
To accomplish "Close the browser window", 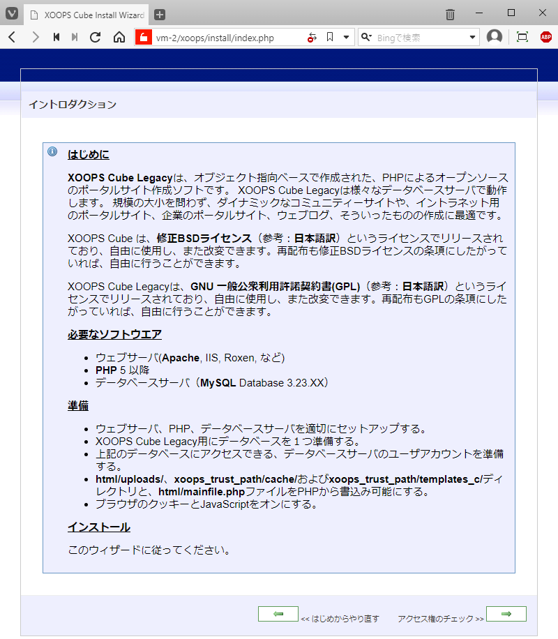I will 543,13.
